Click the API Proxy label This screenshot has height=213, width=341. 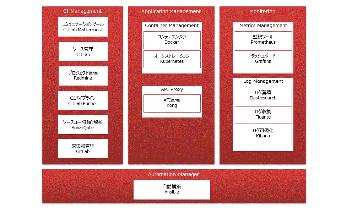pyautogui.click(x=172, y=89)
